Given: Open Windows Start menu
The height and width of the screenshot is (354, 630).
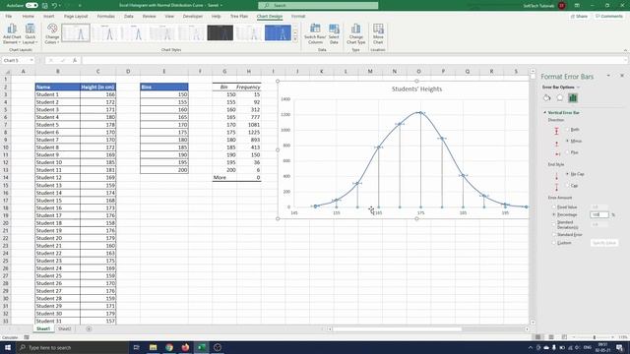Looking at the screenshot, I should [8, 347].
